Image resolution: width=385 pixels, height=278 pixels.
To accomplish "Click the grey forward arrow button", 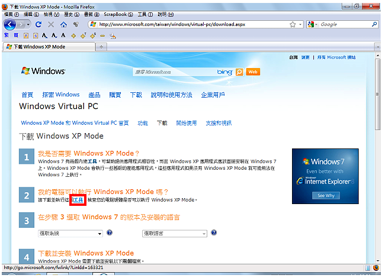I will click(x=21, y=24).
